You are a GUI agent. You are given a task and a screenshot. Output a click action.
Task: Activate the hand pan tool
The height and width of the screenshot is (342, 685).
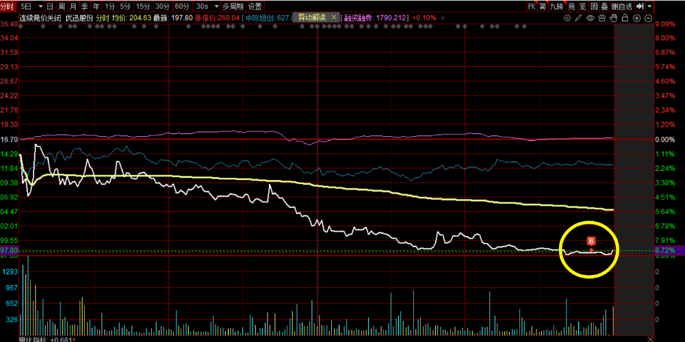click(613, 18)
